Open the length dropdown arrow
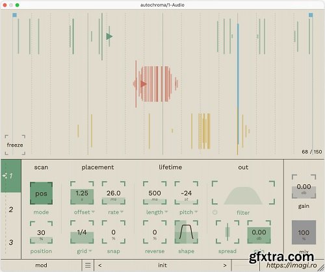The height and width of the screenshot is (272, 325). [x=166, y=212]
